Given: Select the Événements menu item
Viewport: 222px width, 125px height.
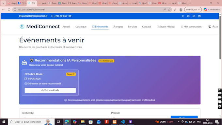Looking at the screenshot, I should pyautogui.click(x=100, y=27).
